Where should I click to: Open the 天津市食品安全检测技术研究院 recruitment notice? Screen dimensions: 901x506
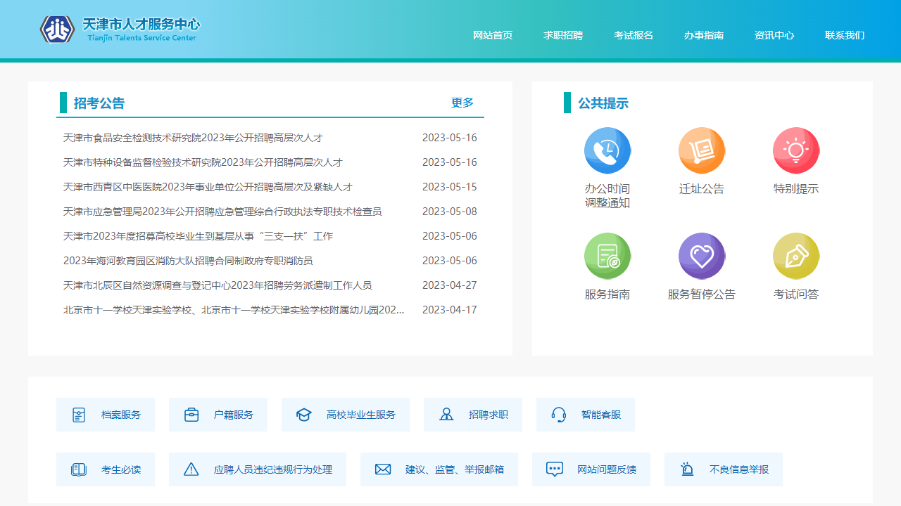click(193, 138)
